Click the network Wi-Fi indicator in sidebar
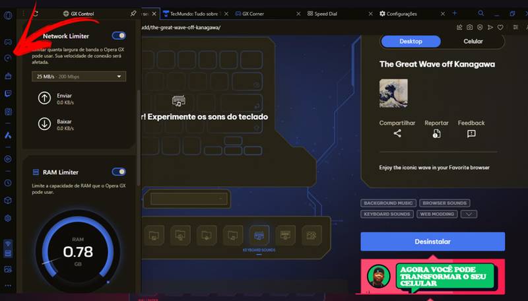The image size is (528, 301). tap(8, 244)
